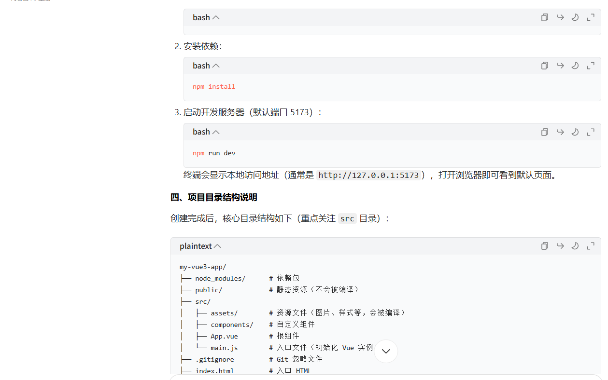Open the plaintext block in fullscreen
This screenshot has height=380, width=608.
click(x=591, y=246)
